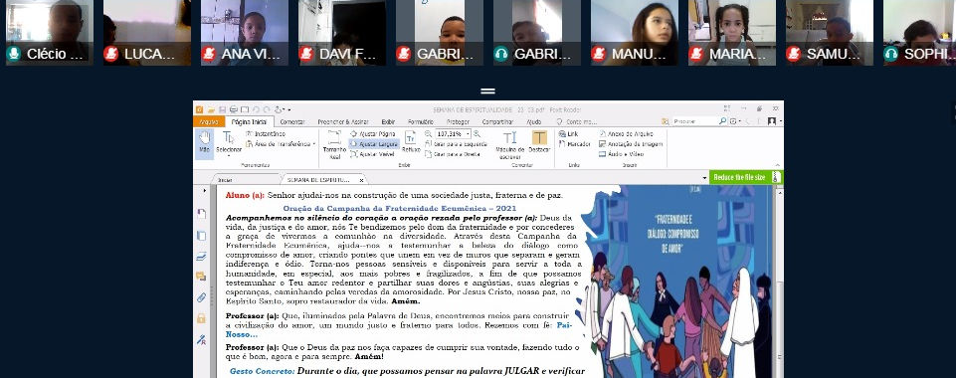
Task: Switch to the Comentar ribbon tab
Action: [x=292, y=122]
